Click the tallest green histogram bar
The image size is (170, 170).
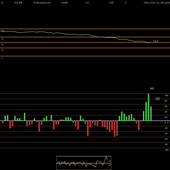click(x=149, y=107)
